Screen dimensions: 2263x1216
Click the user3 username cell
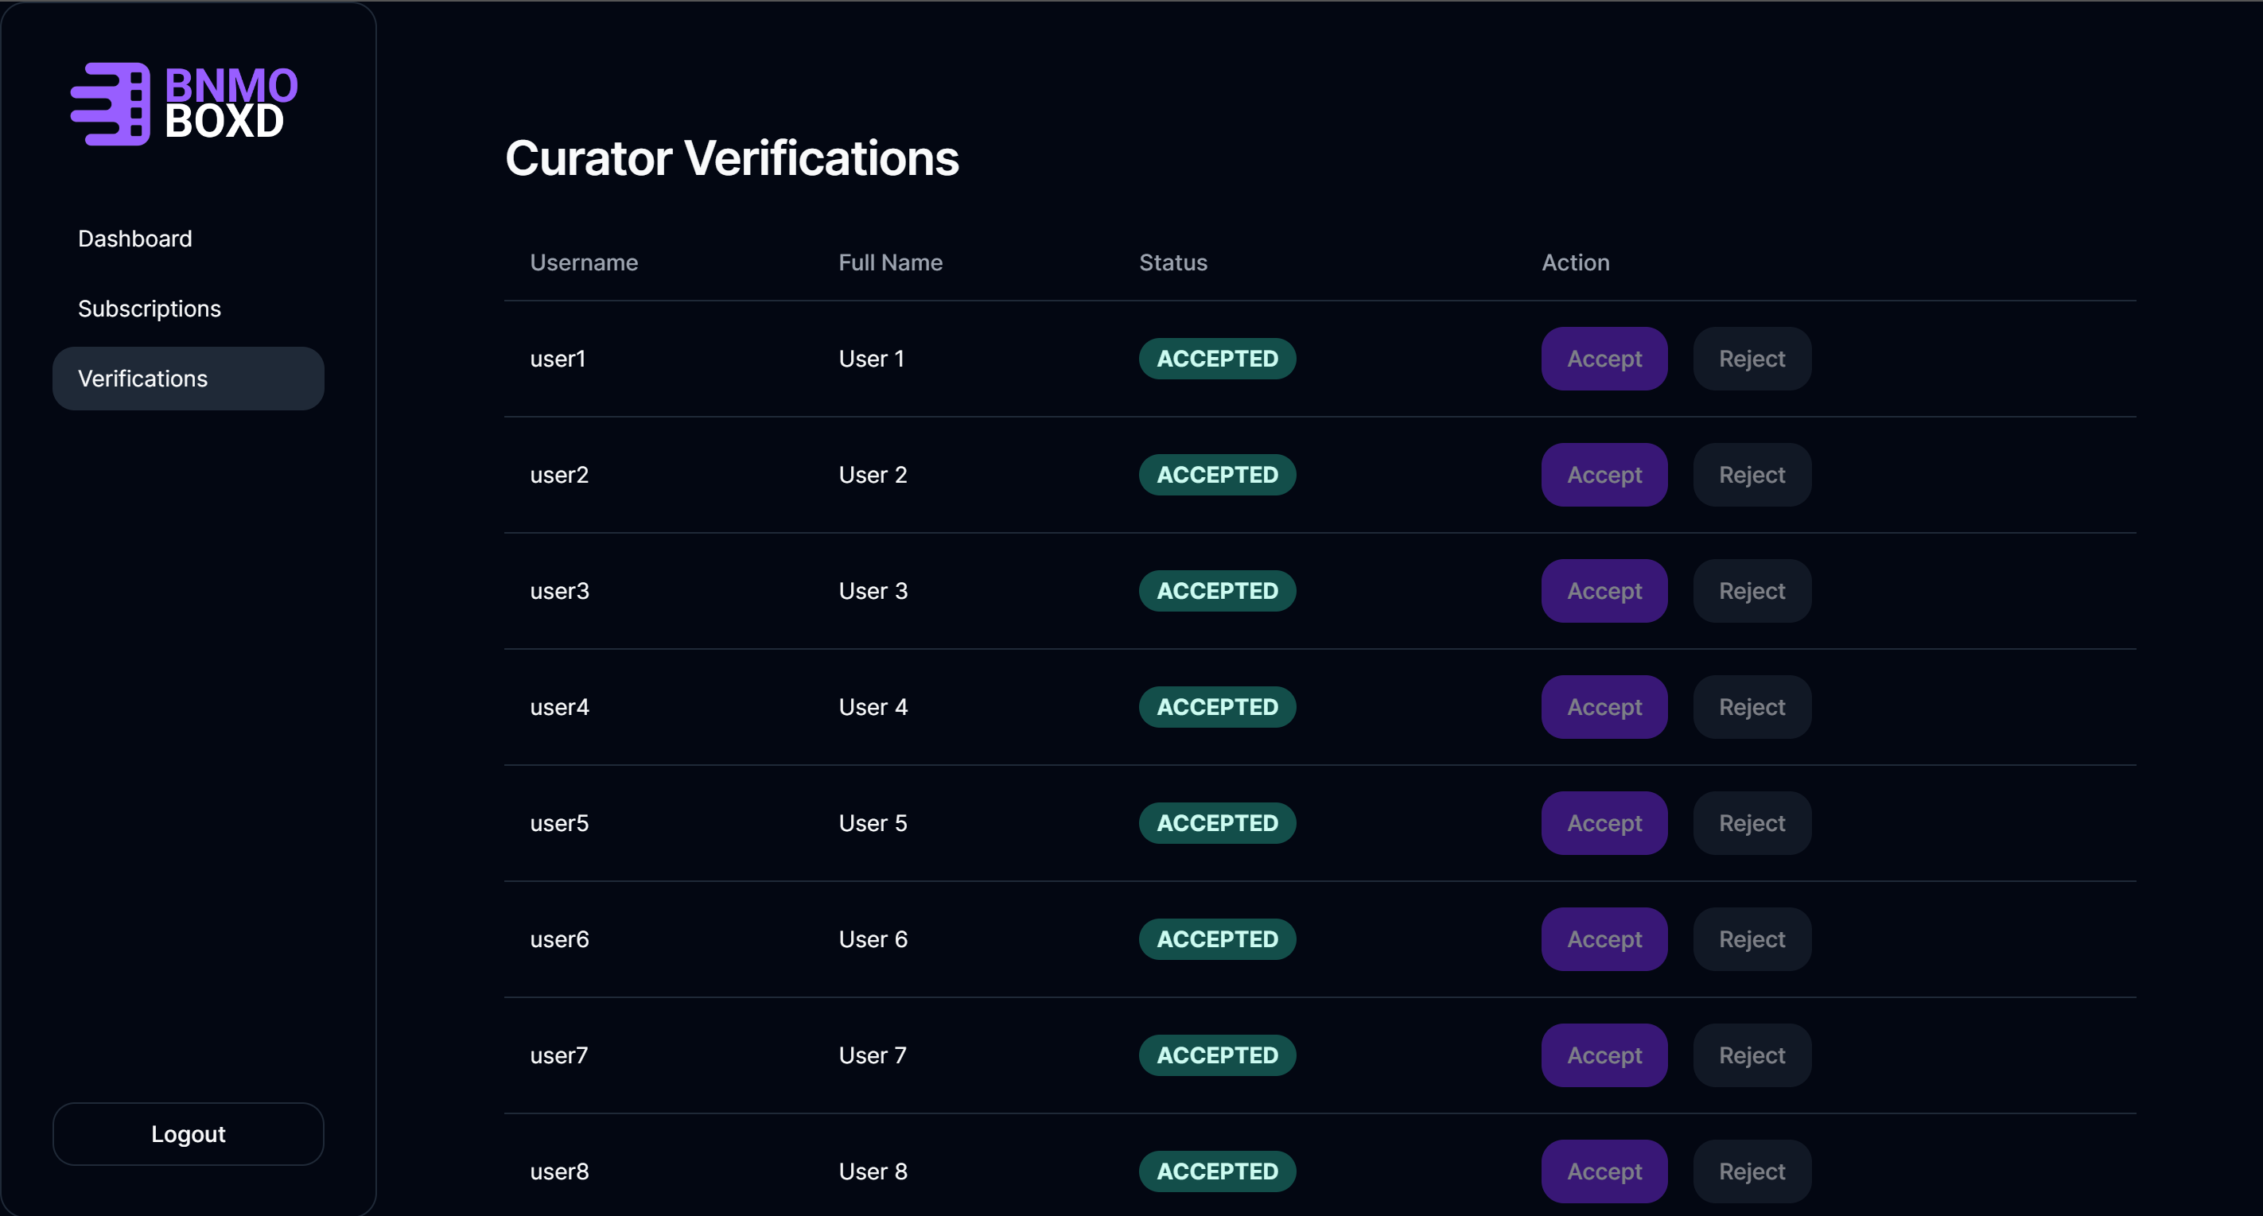point(560,592)
